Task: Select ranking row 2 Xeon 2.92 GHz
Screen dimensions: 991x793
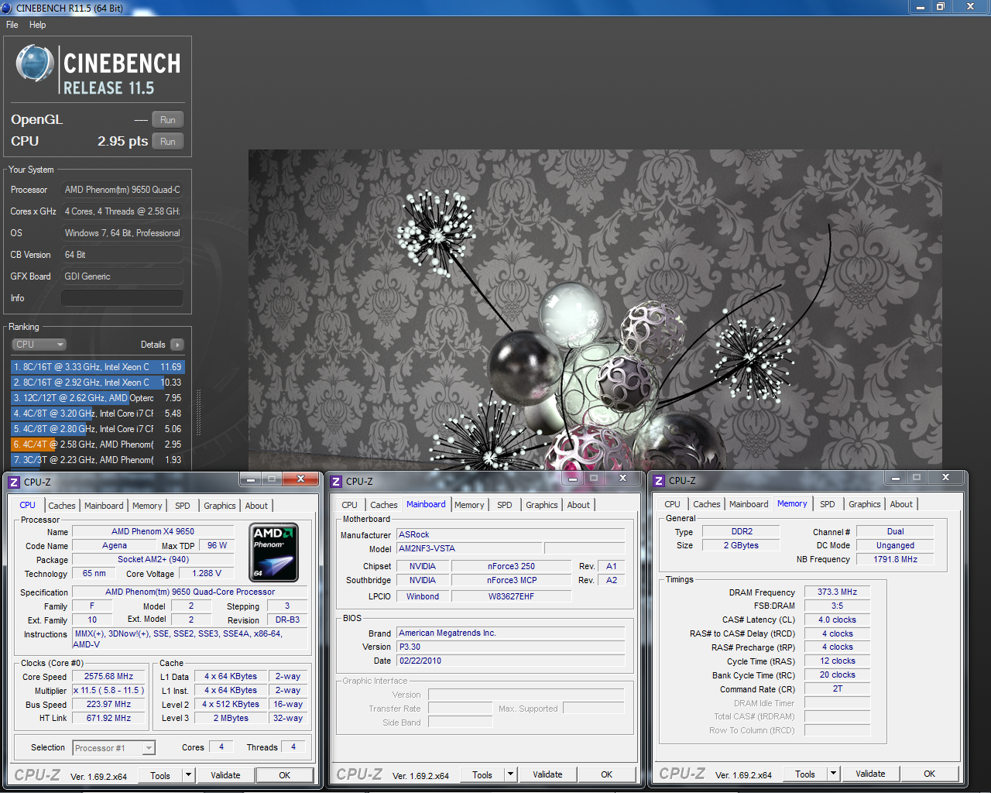Action: [98, 383]
